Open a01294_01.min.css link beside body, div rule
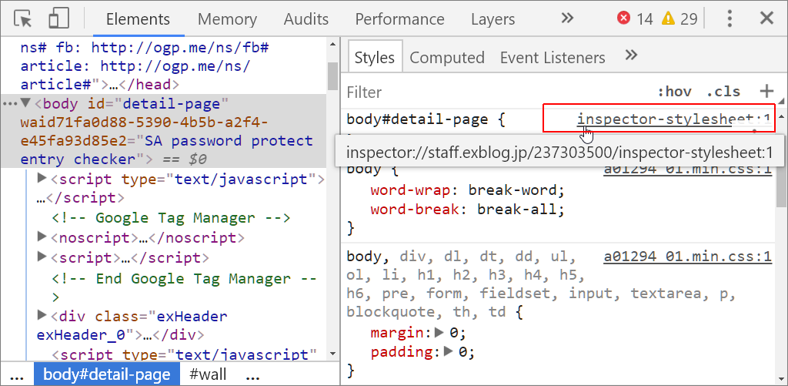 [687, 257]
